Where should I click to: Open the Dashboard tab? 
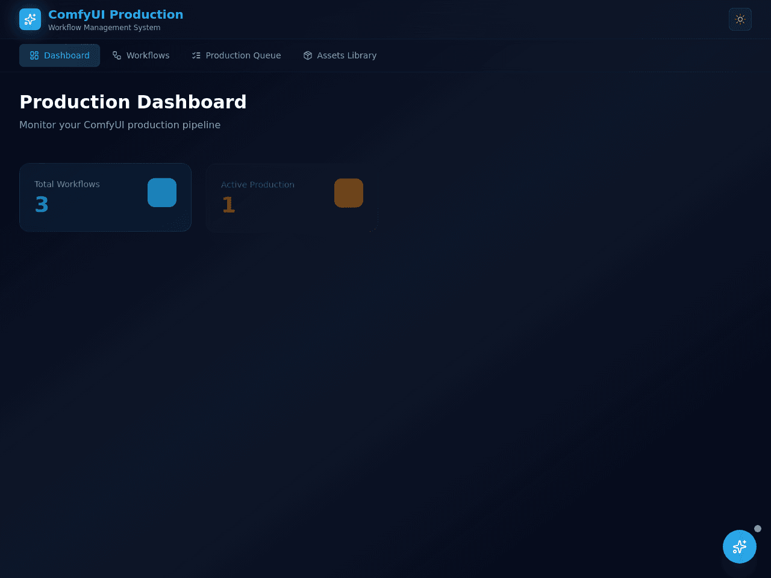pyautogui.click(x=60, y=55)
